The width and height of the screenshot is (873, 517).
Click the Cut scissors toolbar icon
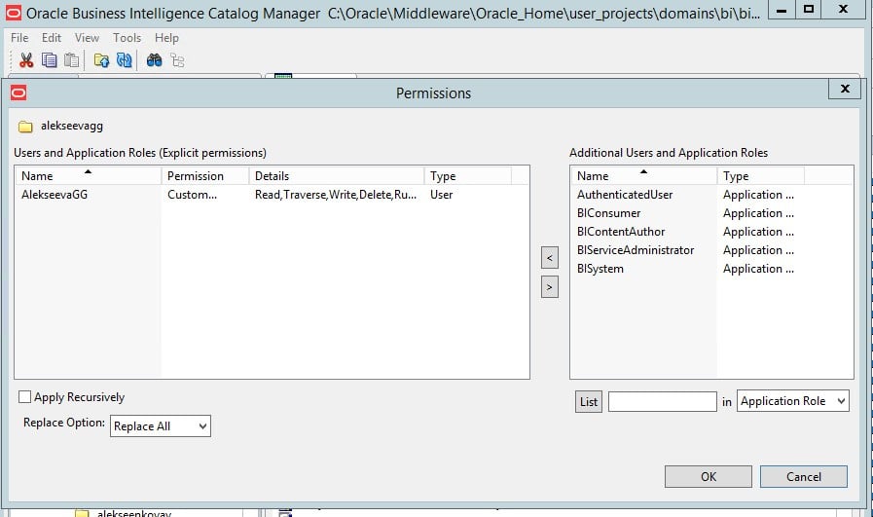26,60
